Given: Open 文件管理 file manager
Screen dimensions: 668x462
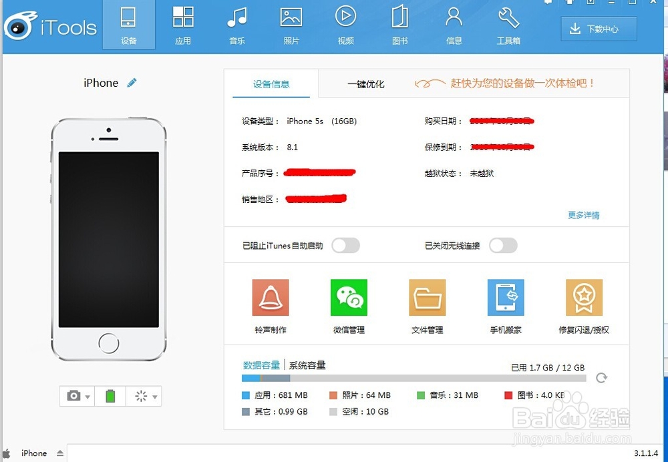Looking at the screenshot, I should [428, 306].
